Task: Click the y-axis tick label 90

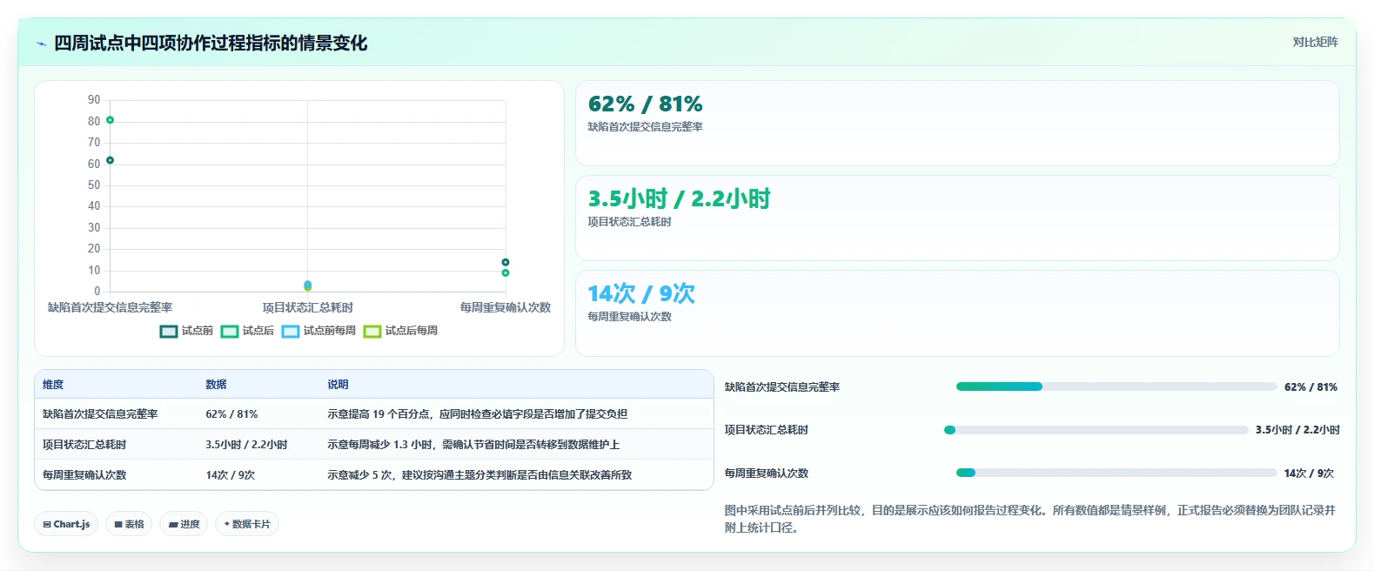Action: (94, 100)
